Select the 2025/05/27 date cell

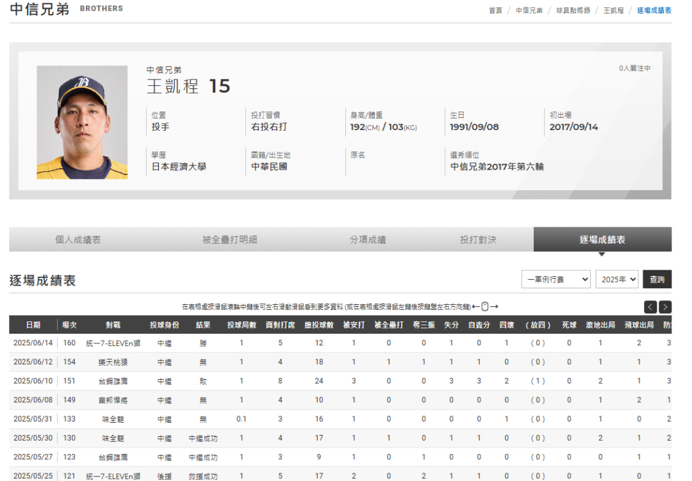[33, 457]
